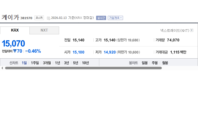The width and height of the screenshot is (198, 138).
Task: Click the 시가 value 15,100
Action: pos(78,52)
